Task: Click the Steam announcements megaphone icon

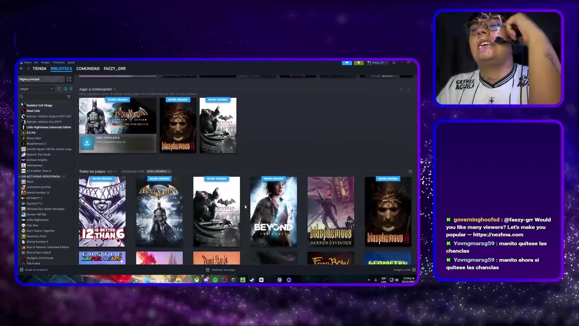Action: click(x=347, y=62)
